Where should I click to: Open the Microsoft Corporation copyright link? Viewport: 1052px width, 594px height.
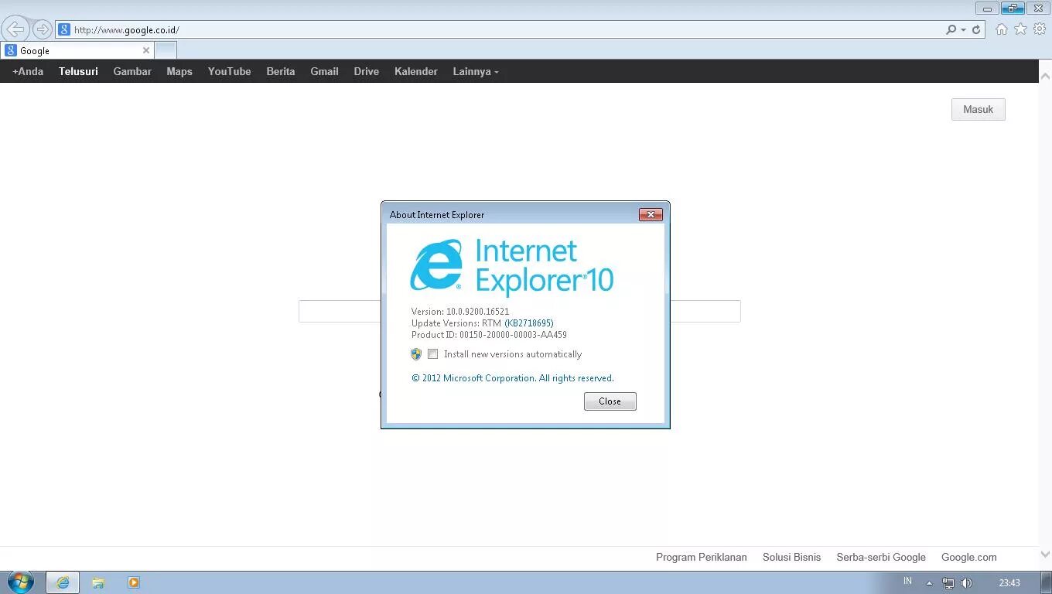pyautogui.click(x=513, y=378)
